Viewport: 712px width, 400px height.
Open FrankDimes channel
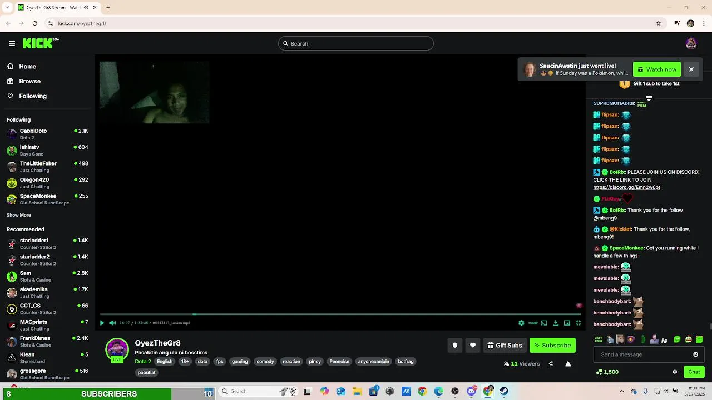(x=47, y=341)
